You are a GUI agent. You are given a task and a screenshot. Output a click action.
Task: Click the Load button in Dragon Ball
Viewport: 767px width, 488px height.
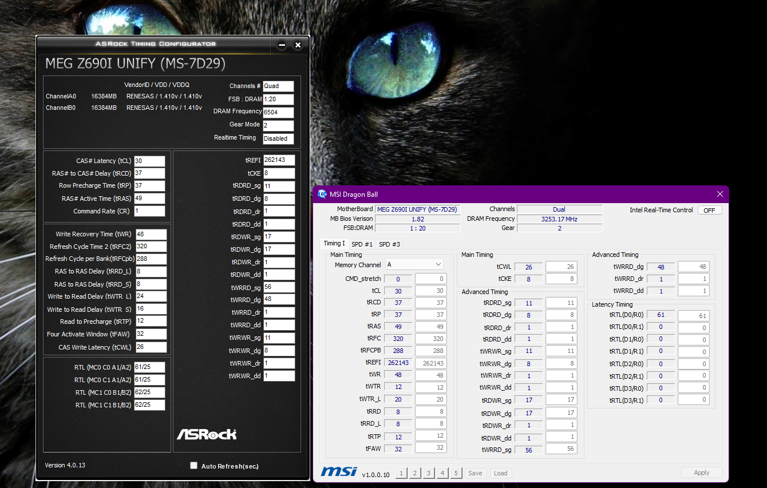(500, 473)
